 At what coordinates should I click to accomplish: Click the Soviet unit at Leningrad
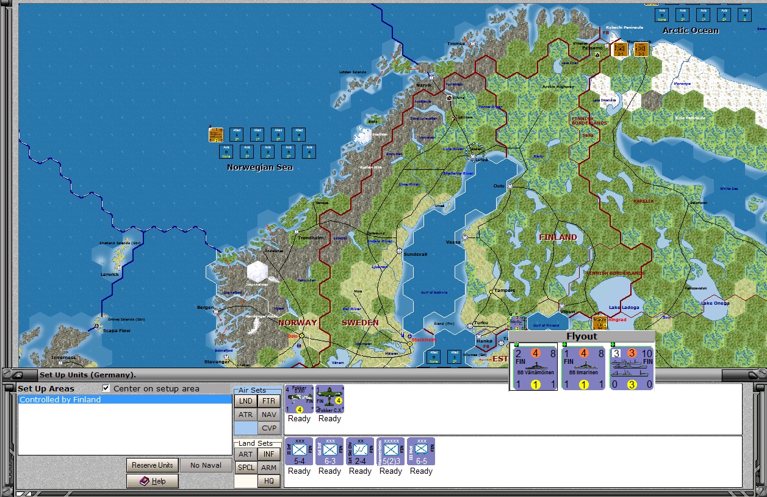click(x=599, y=322)
